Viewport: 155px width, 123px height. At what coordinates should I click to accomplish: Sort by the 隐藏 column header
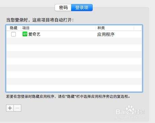(13, 28)
